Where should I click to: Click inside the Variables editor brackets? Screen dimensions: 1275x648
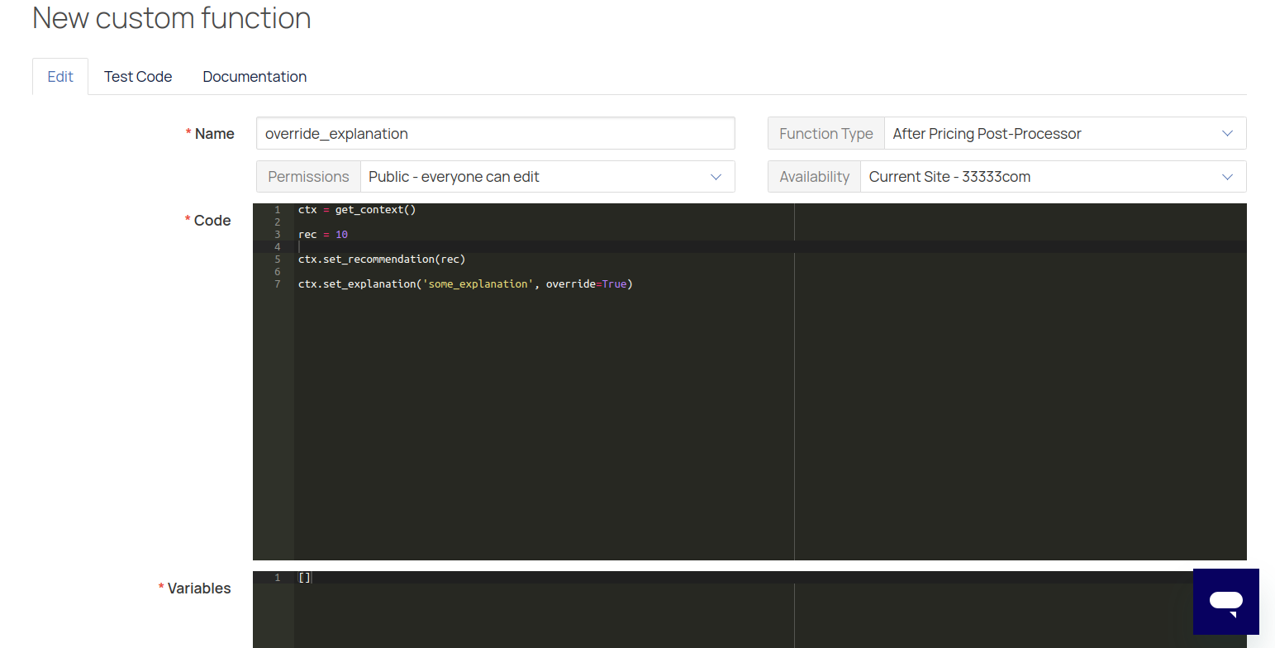click(x=305, y=578)
